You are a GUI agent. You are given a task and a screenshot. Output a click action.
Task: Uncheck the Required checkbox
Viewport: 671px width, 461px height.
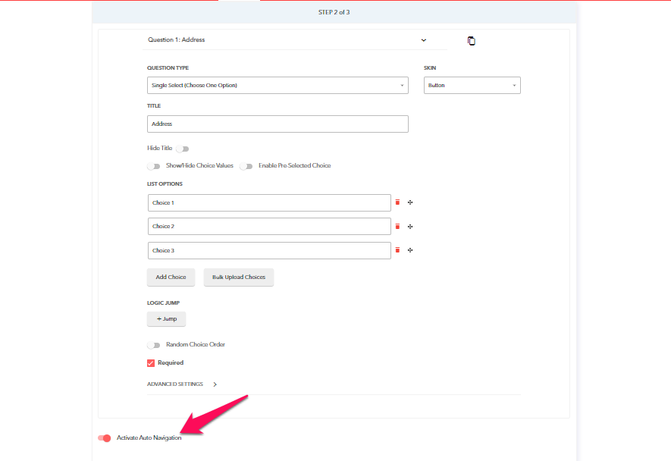click(x=151, y=362)
